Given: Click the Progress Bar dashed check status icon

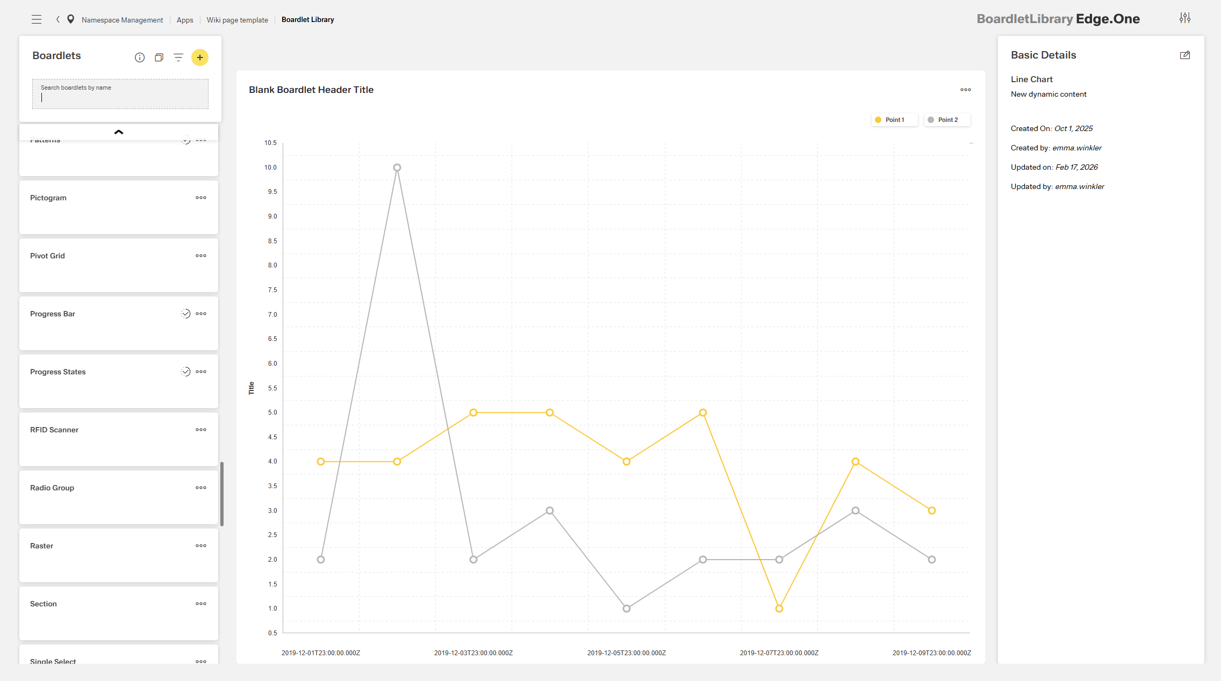Looking at the screenshot, I should point(185,314).
